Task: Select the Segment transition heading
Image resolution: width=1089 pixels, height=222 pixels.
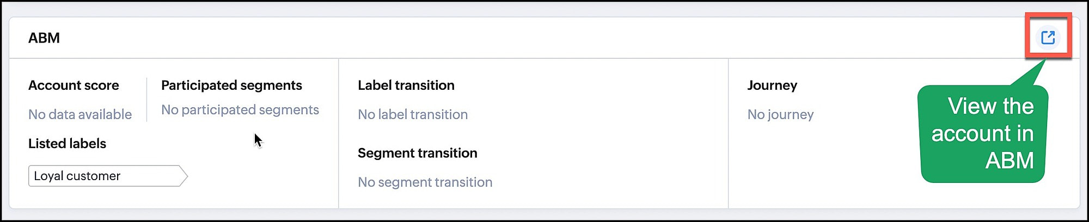Action: coord(418,153)
